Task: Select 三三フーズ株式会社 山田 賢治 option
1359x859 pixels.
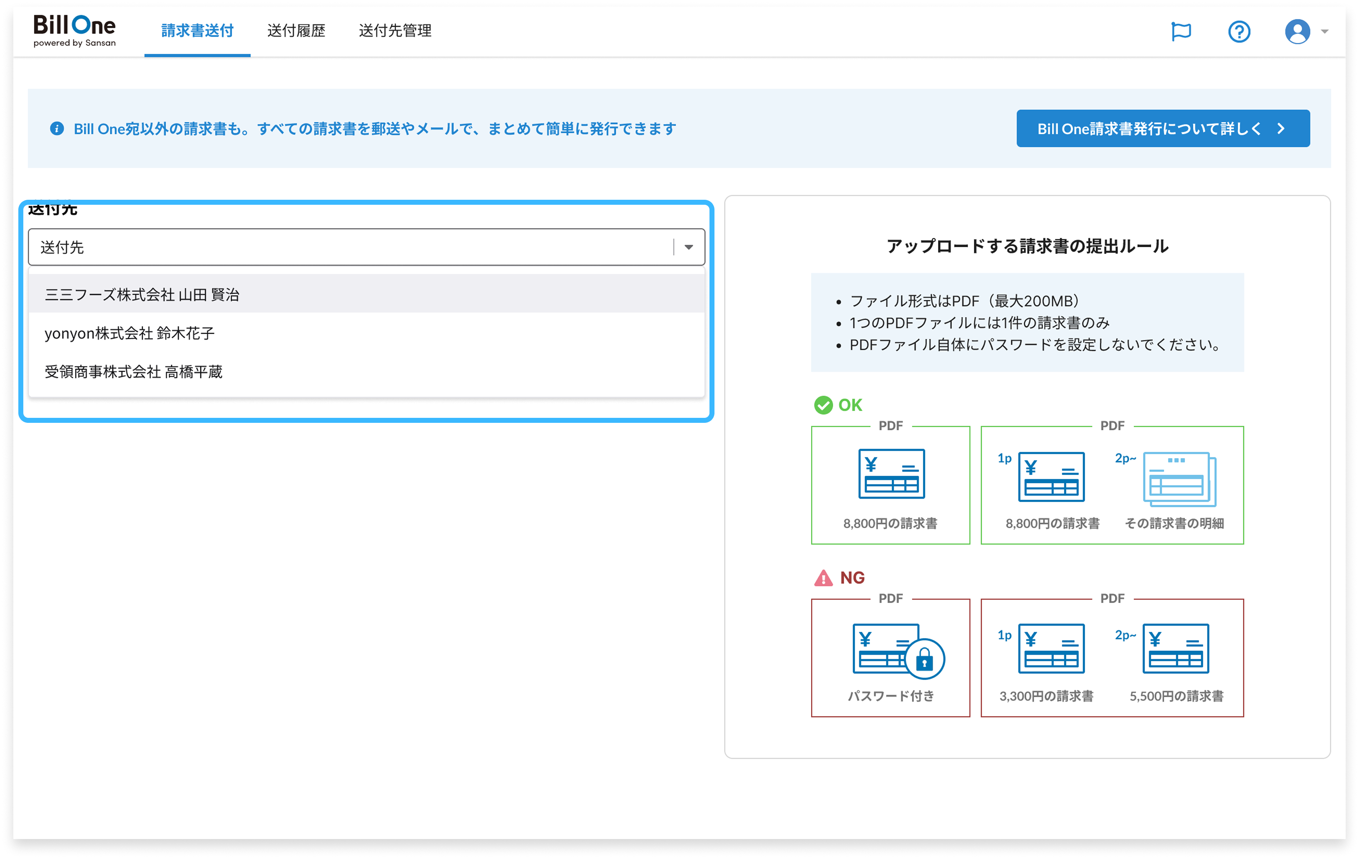Action: (x=142, y=294)
